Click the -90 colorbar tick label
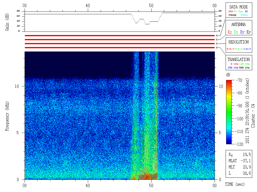 (x=239, y=106)
